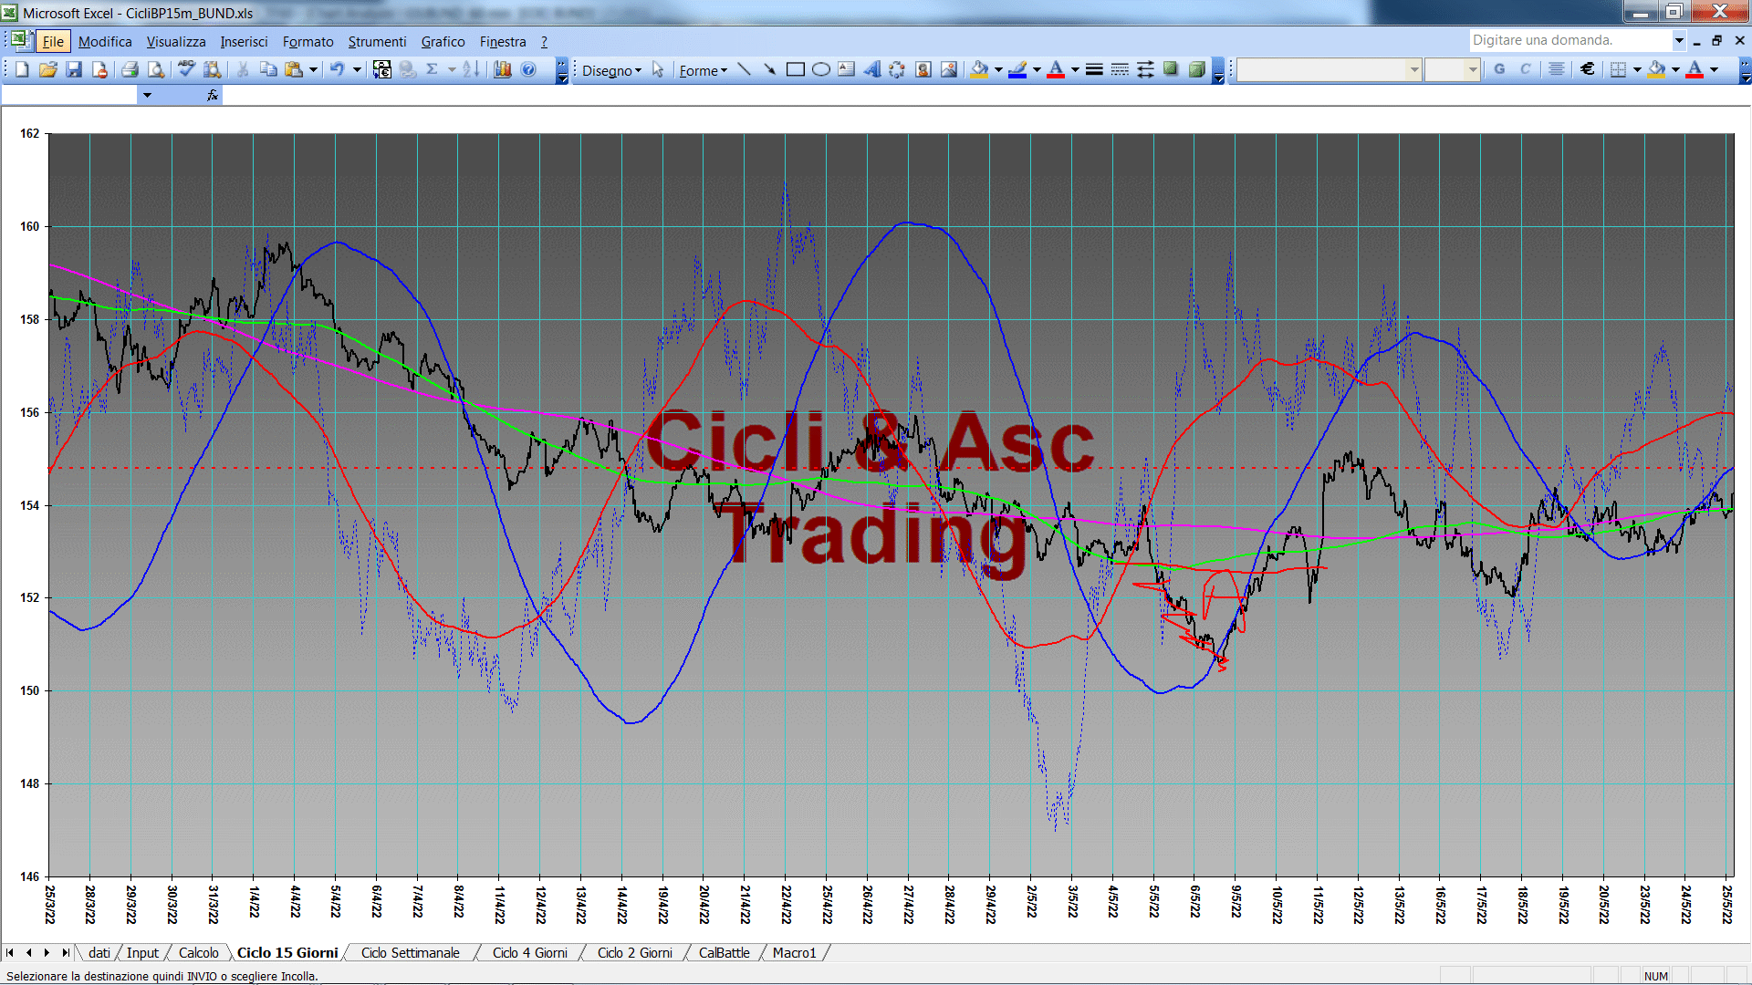Open a file with the folder icon

click(x=48, y=69)
